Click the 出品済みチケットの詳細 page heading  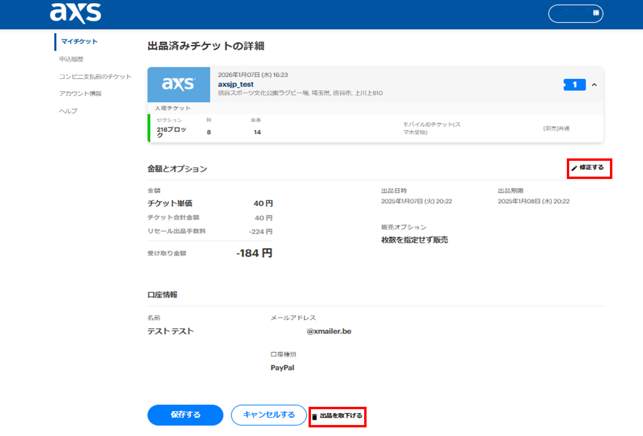click(206, 46)
